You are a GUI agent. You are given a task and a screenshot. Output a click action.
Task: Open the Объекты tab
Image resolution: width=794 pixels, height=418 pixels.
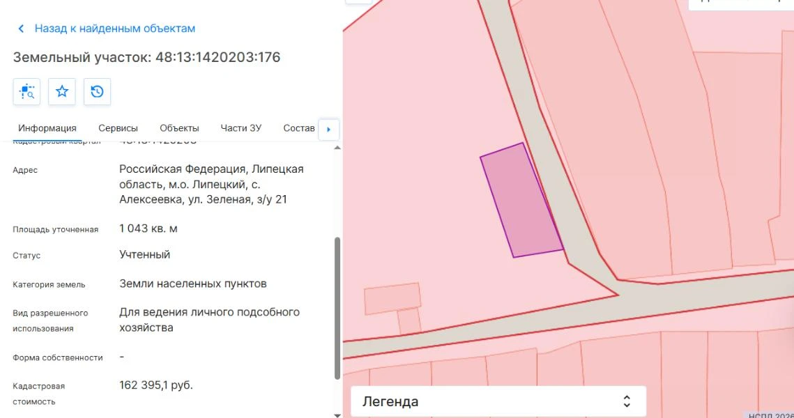pyautogui.click(x=179, y=129)
